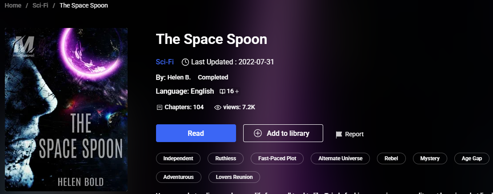Viewport: 493px width, 194px height.
Task: Click the eye views icon
Action: [x=218, y=107]
